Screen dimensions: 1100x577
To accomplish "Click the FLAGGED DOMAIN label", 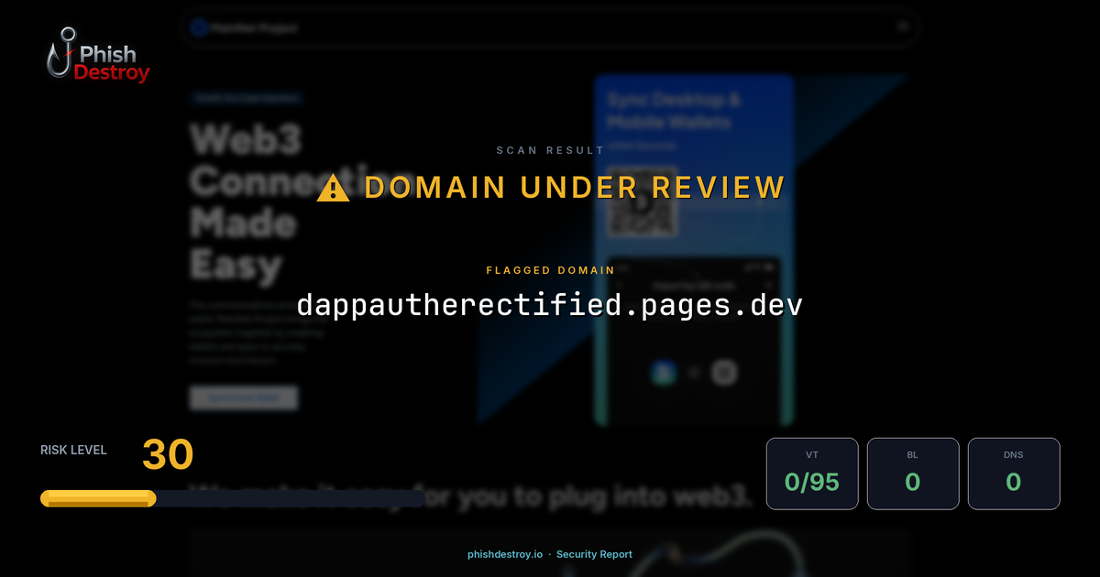I will (550, 270).
